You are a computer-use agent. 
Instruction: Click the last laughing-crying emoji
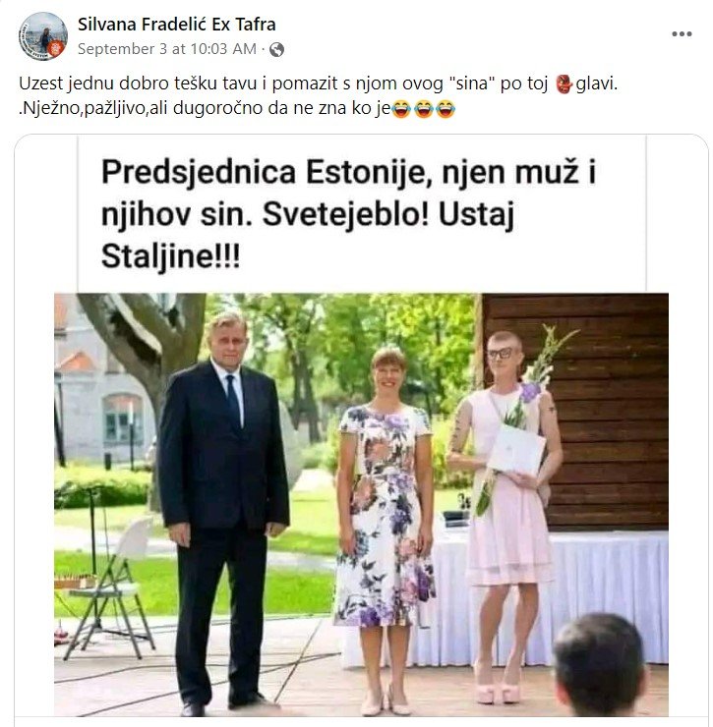coord(446,109)
